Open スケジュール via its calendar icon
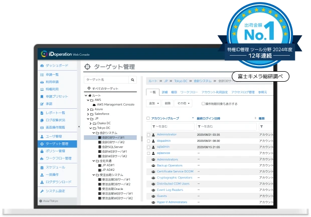The height and width of the screenshot is (217, 311). click(42, 168)
